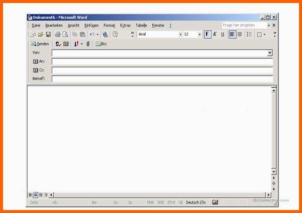Viewport: 302px width, 213px height.
Task: Click the Print icon
Action: tap(58, 35)
